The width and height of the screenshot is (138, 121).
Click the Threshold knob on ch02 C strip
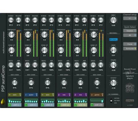pos(28,35)
